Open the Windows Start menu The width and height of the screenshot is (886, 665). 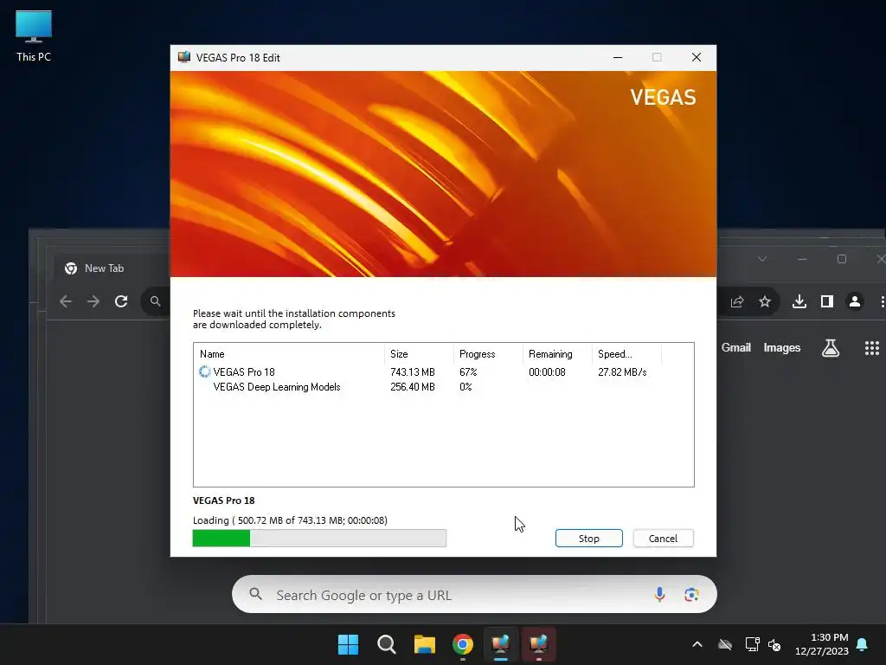point(348,644)
